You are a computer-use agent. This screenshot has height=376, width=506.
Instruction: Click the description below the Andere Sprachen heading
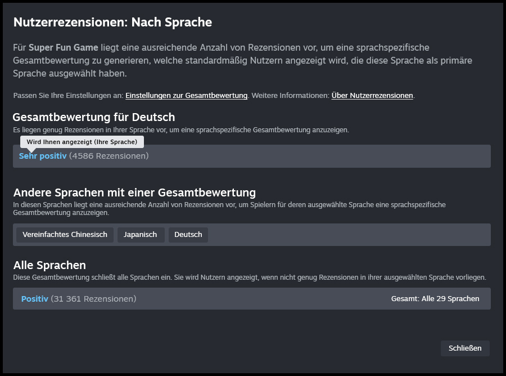coord(229,209)
